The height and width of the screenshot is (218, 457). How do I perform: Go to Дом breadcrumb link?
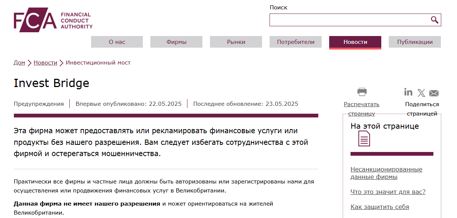click(x=19, y=63)
